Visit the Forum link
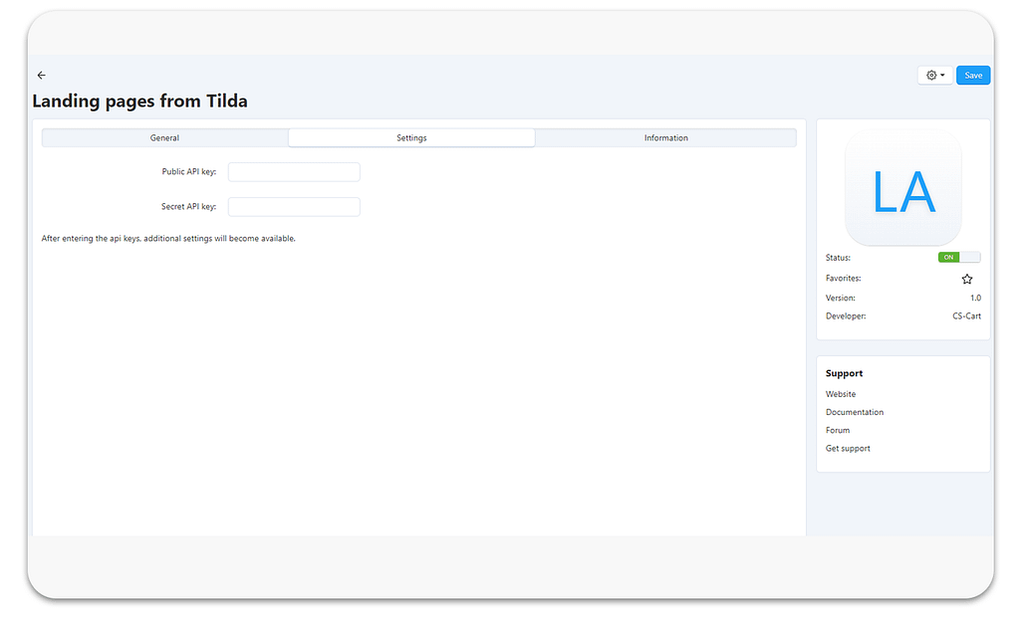The height and width of the screenshot is (619, 1020). 838,431
